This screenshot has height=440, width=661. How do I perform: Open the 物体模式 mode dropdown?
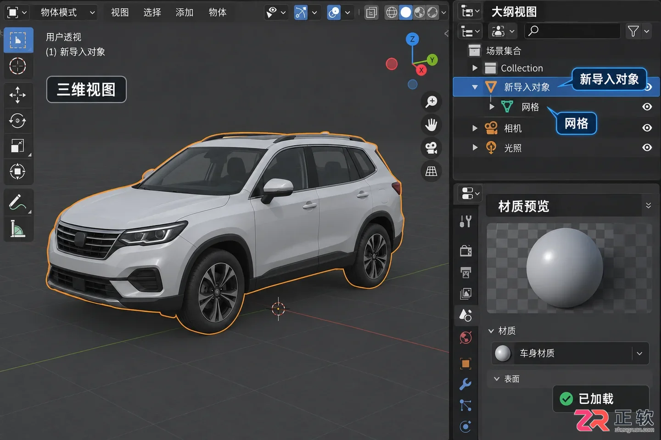67,12
